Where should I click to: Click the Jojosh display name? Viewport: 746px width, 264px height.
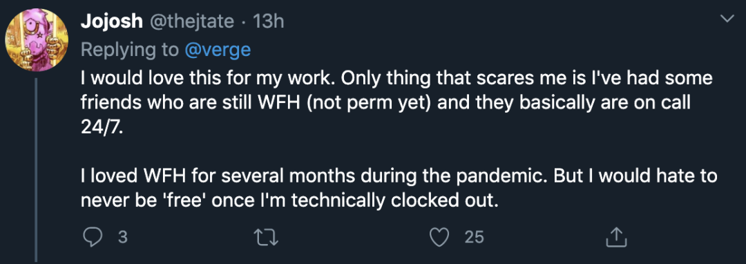tap(112, 21)
